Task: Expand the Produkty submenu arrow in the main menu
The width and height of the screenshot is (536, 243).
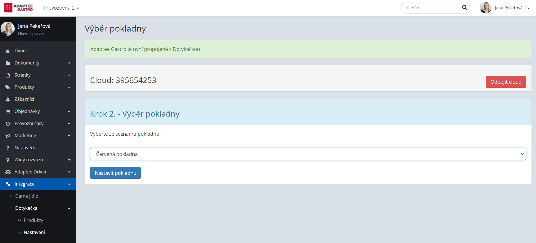Action: (69, 87)
